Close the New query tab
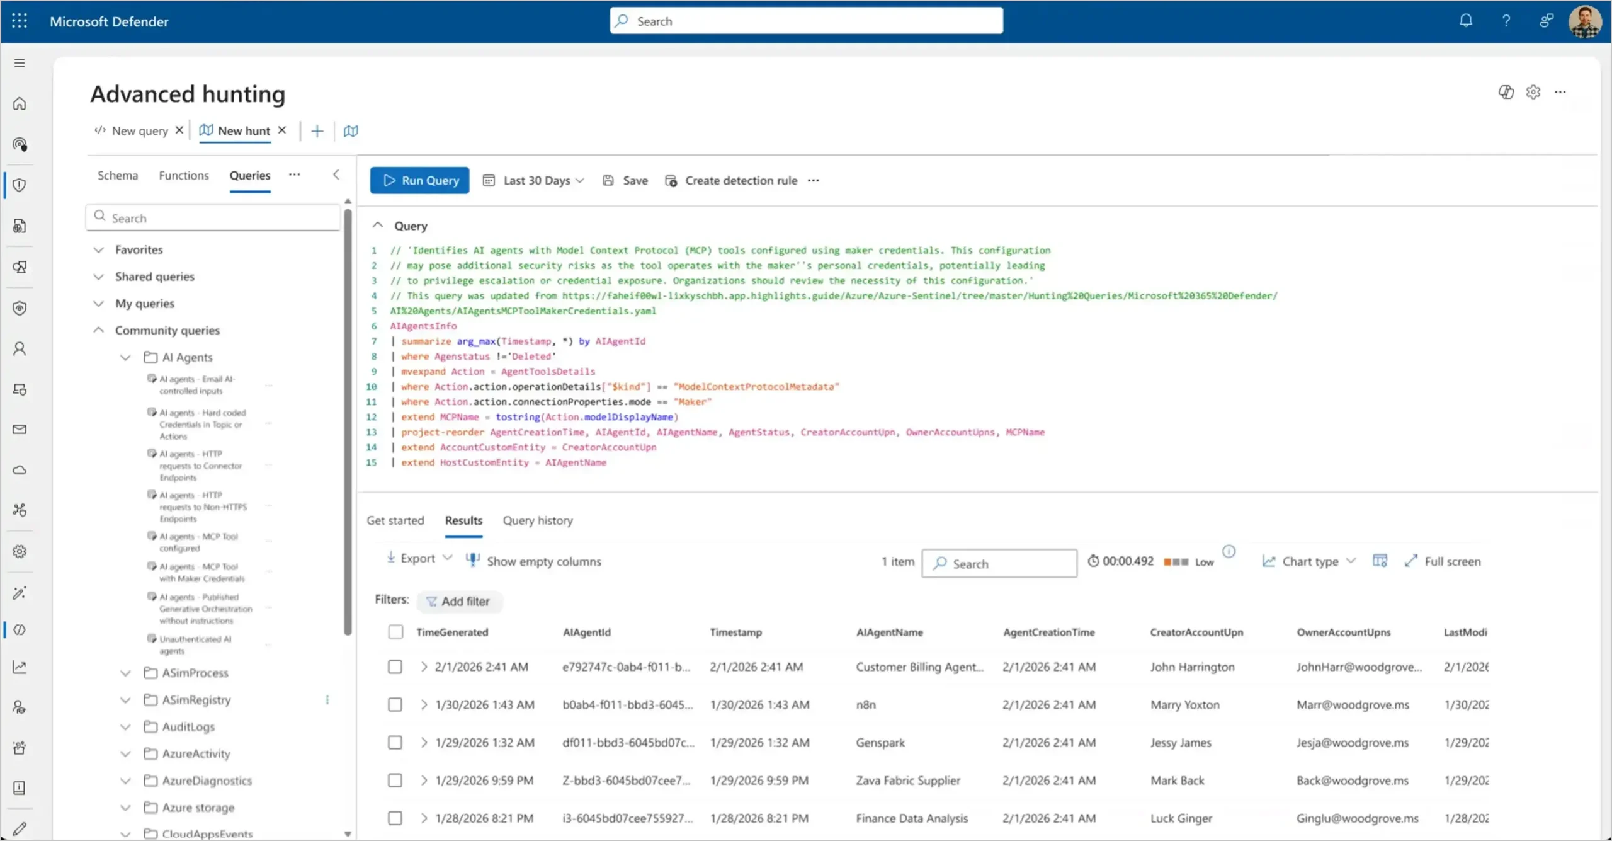 coord(179,130)
